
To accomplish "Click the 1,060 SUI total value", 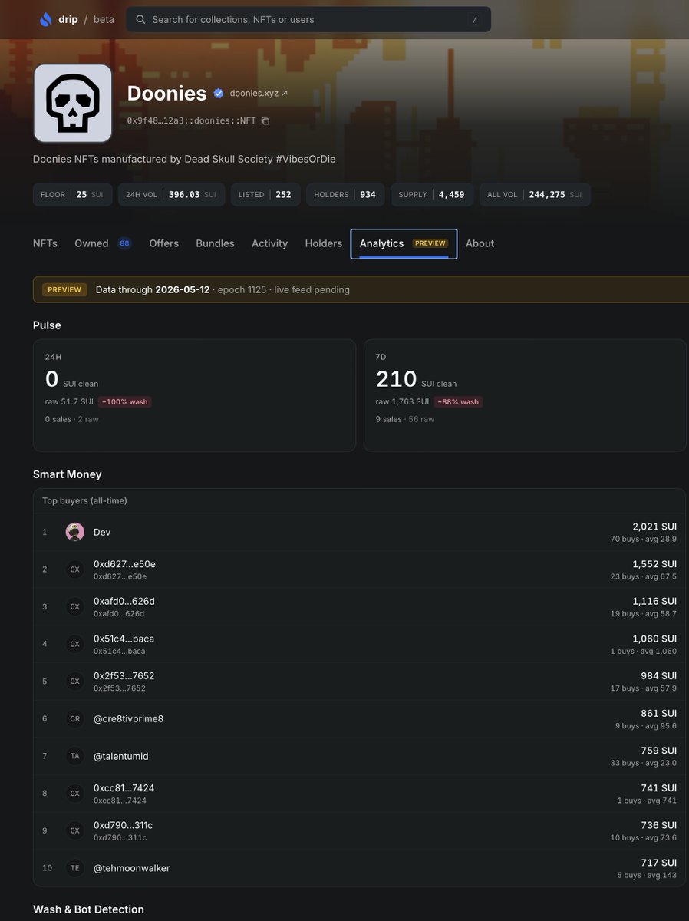I will pos(654,639).
